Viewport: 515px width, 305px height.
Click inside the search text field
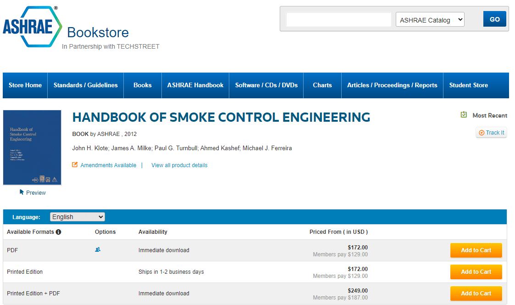338,19
